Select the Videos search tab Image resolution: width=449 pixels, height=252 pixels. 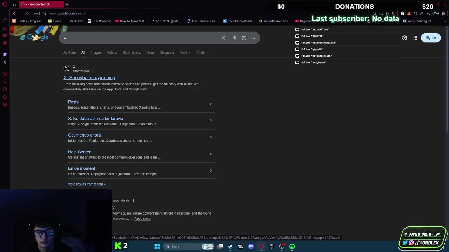(x=112, y=52)
